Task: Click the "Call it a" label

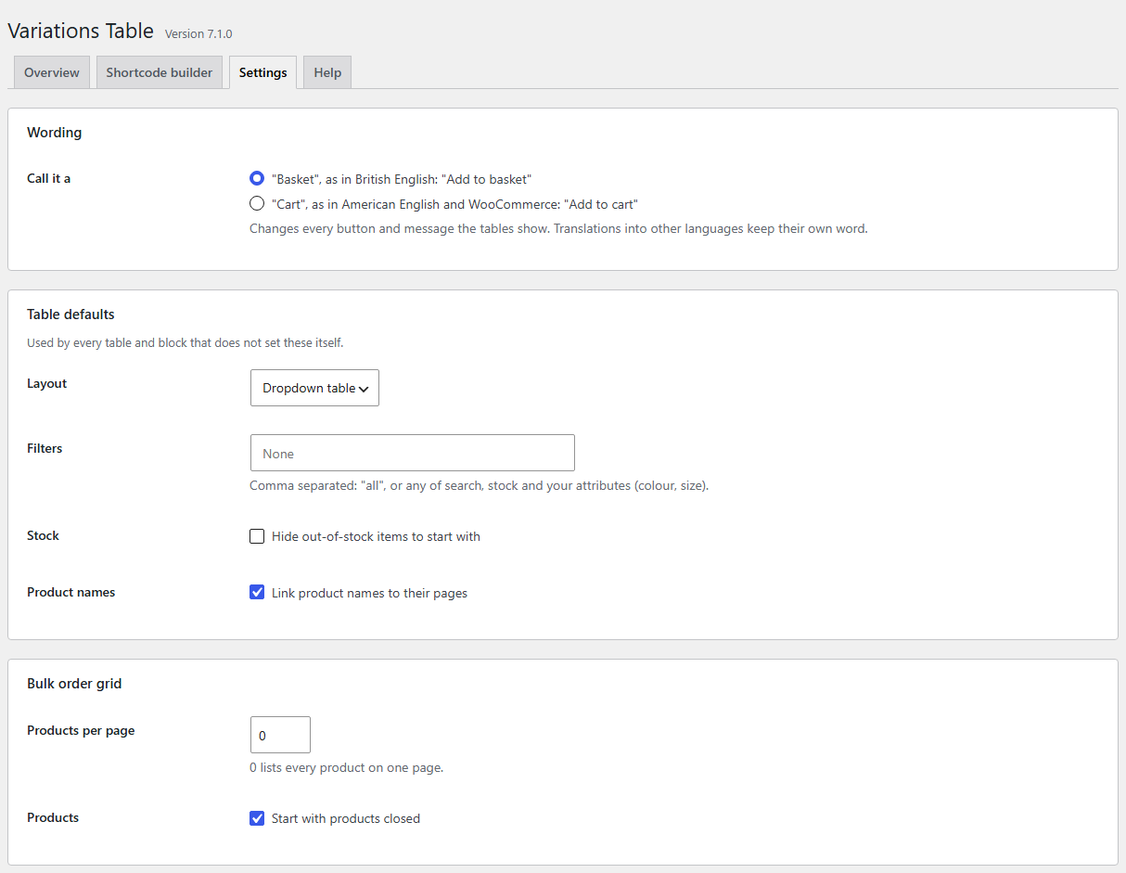Action: click(49, 178)
